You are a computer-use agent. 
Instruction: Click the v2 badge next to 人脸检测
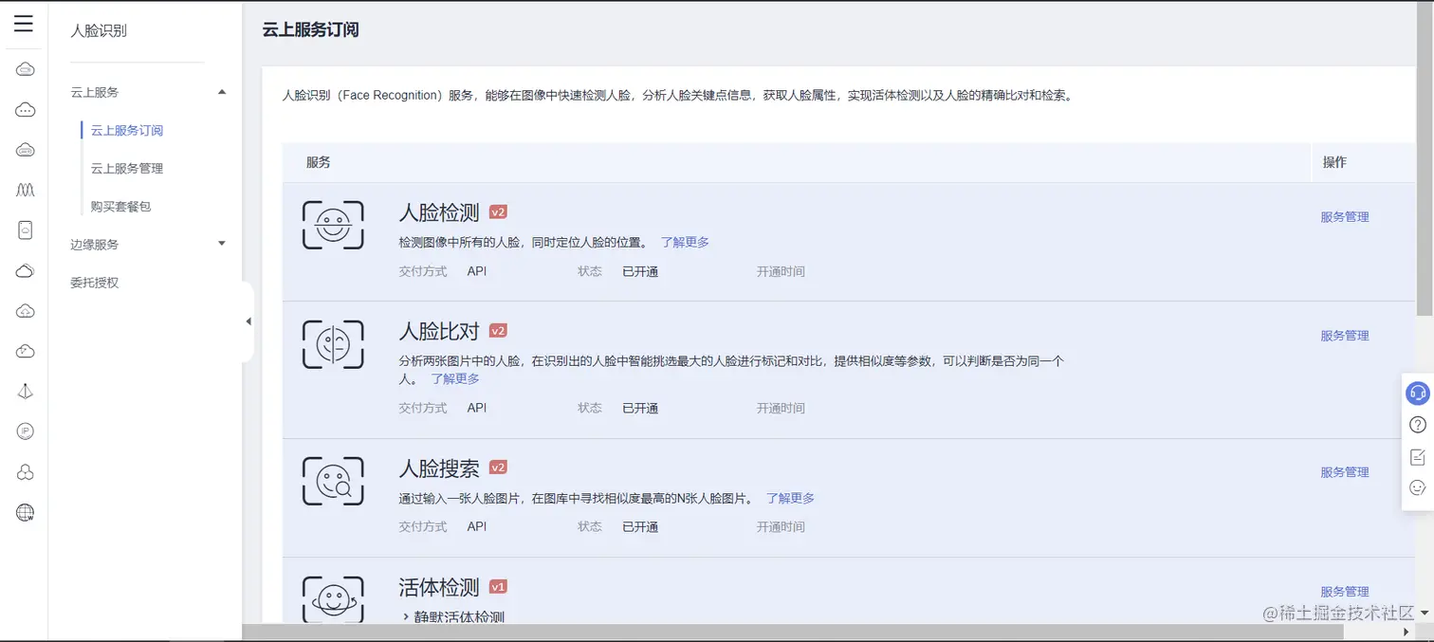point(498,212)
